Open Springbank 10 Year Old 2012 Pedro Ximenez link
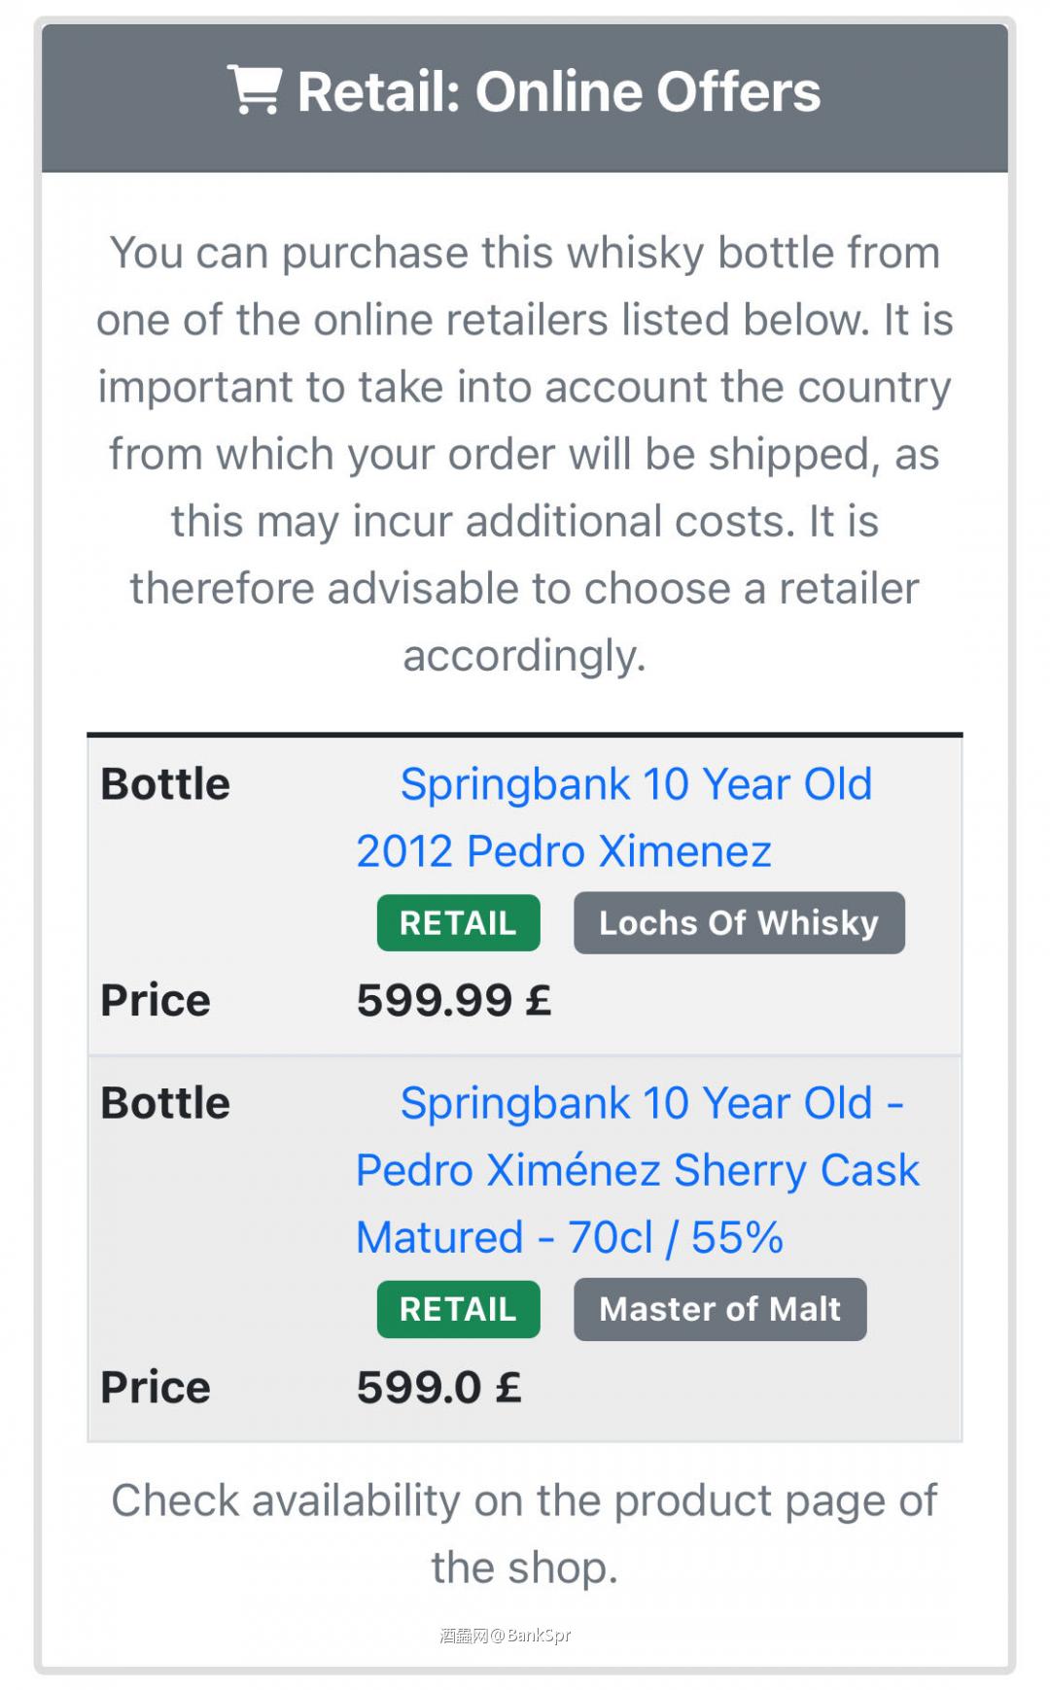The height and width of the screenshot is (1690, 1050). [x=614, y=817]
